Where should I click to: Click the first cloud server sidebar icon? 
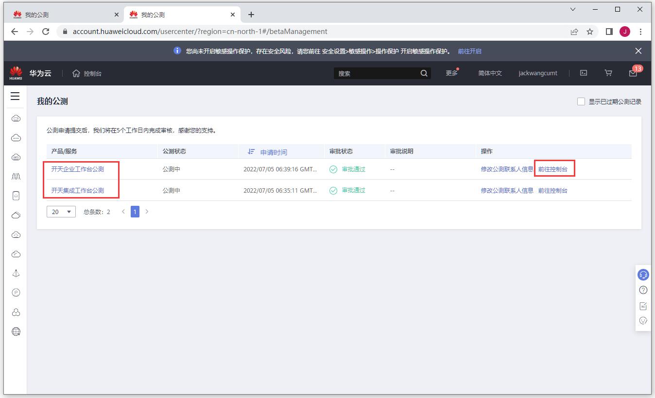16,118
